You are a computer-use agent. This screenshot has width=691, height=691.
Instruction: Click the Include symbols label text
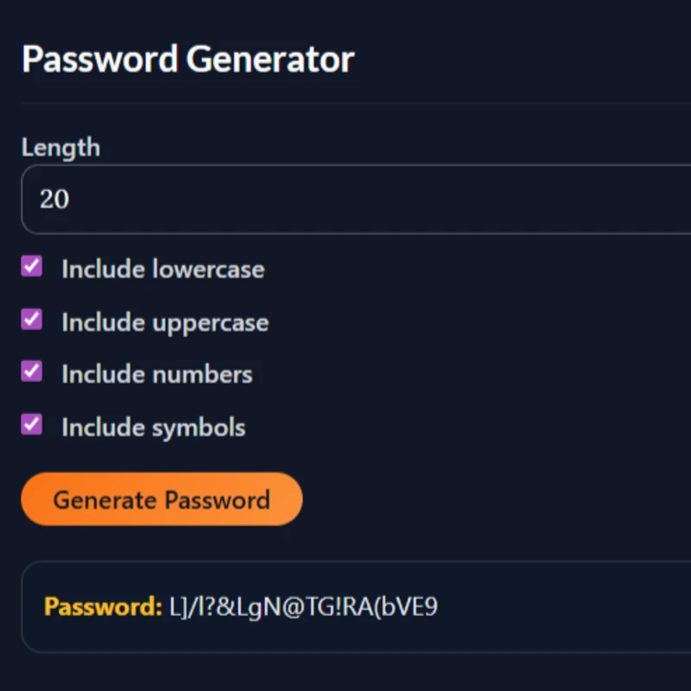(x=152, y=427)
